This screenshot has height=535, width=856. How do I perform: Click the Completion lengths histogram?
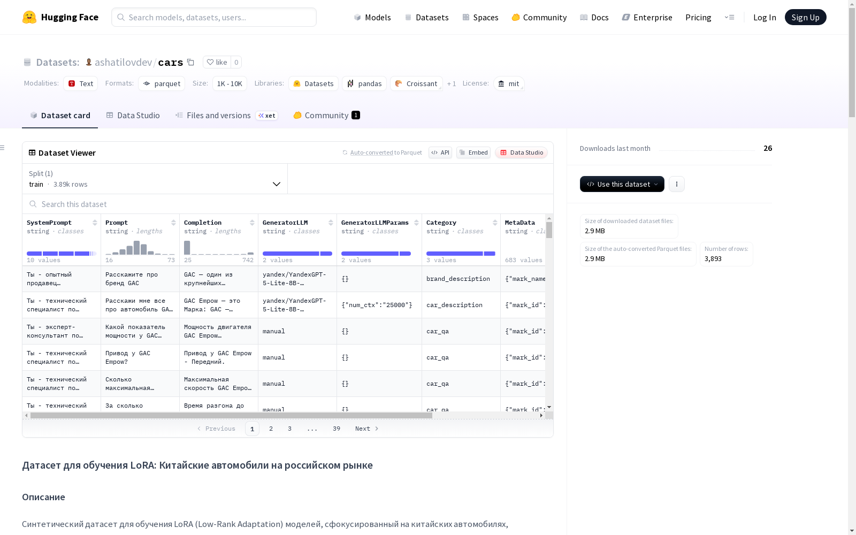click(x=219, y=247)
